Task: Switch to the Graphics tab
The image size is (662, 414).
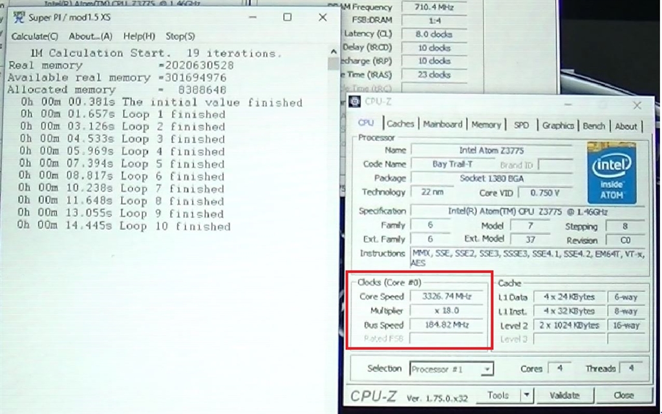Action: pyautogui.click(x=558, y=126)
